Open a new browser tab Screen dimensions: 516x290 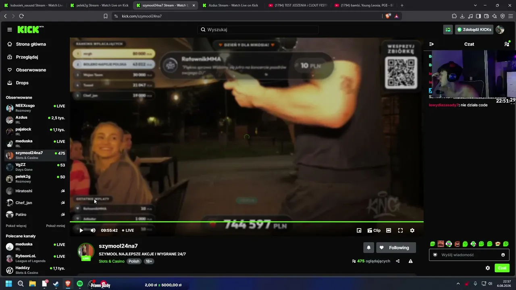[x=402, y=5]
